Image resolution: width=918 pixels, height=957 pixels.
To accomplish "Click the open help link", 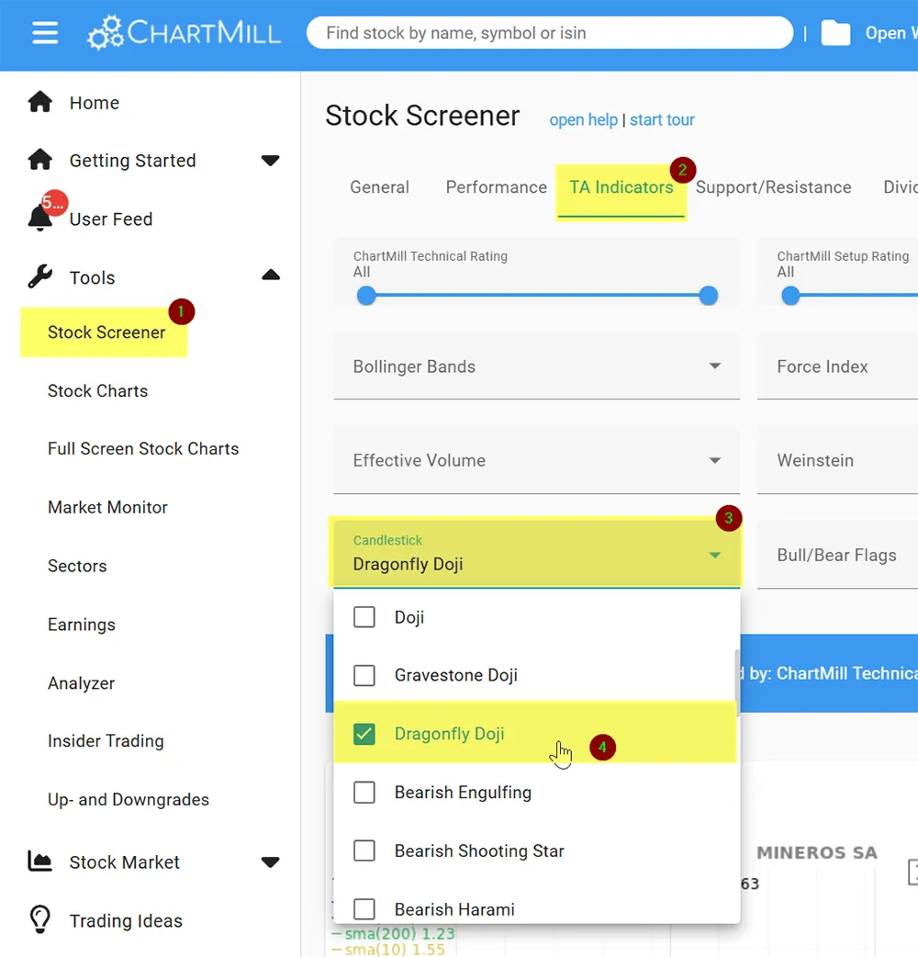I will pyautogui.click(x=583, y=119).
